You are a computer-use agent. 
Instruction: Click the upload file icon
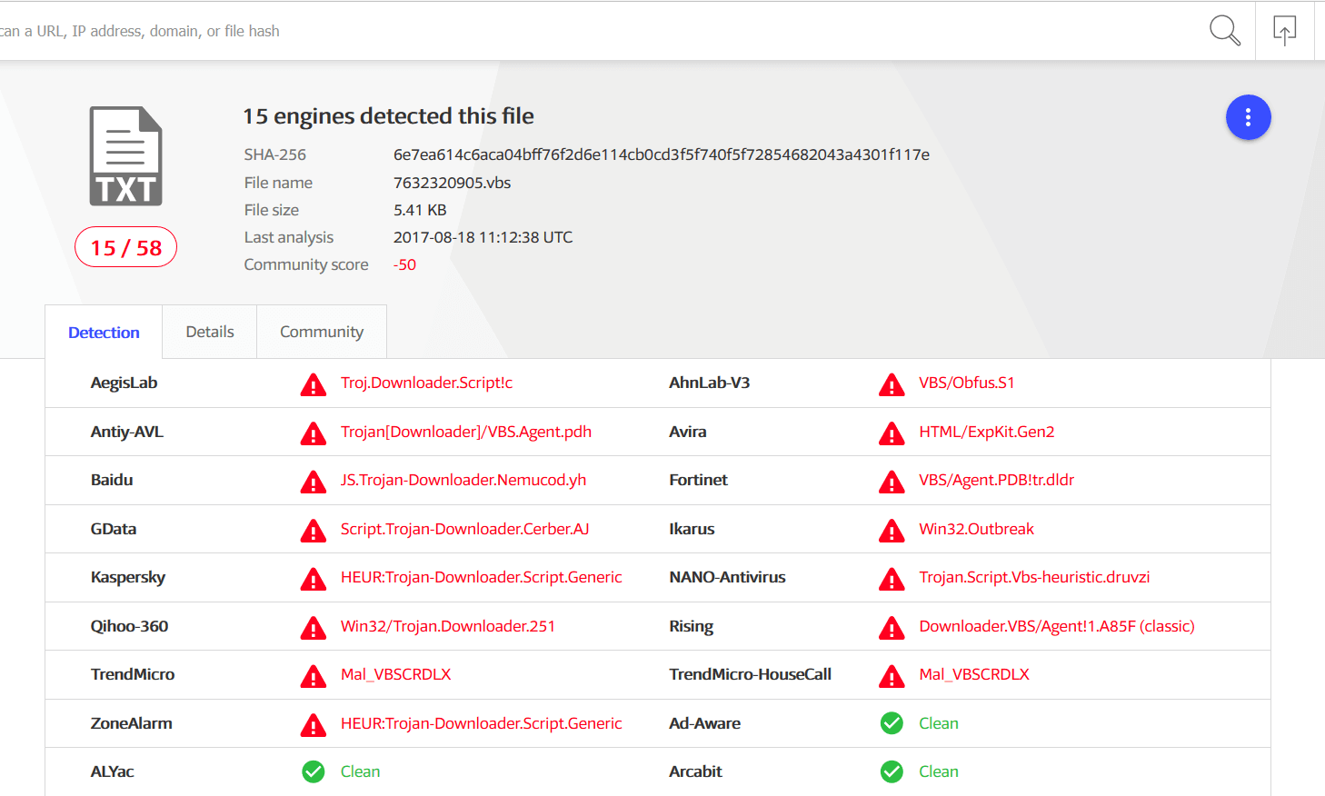pyautogui.click(x=1284, y=31)
